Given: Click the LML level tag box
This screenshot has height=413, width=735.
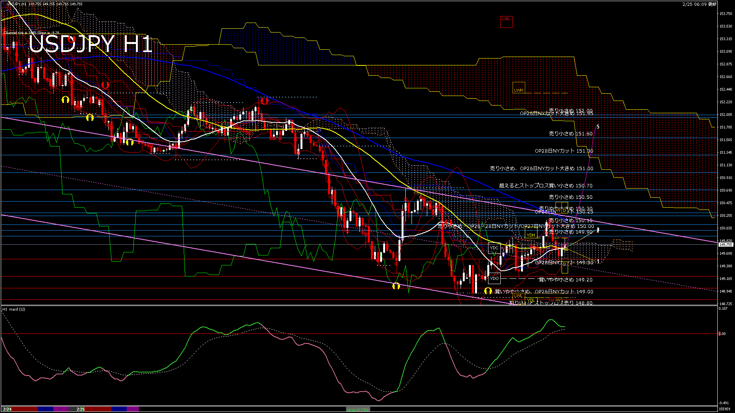Looking at the screenshot, I should pos(506,21).
